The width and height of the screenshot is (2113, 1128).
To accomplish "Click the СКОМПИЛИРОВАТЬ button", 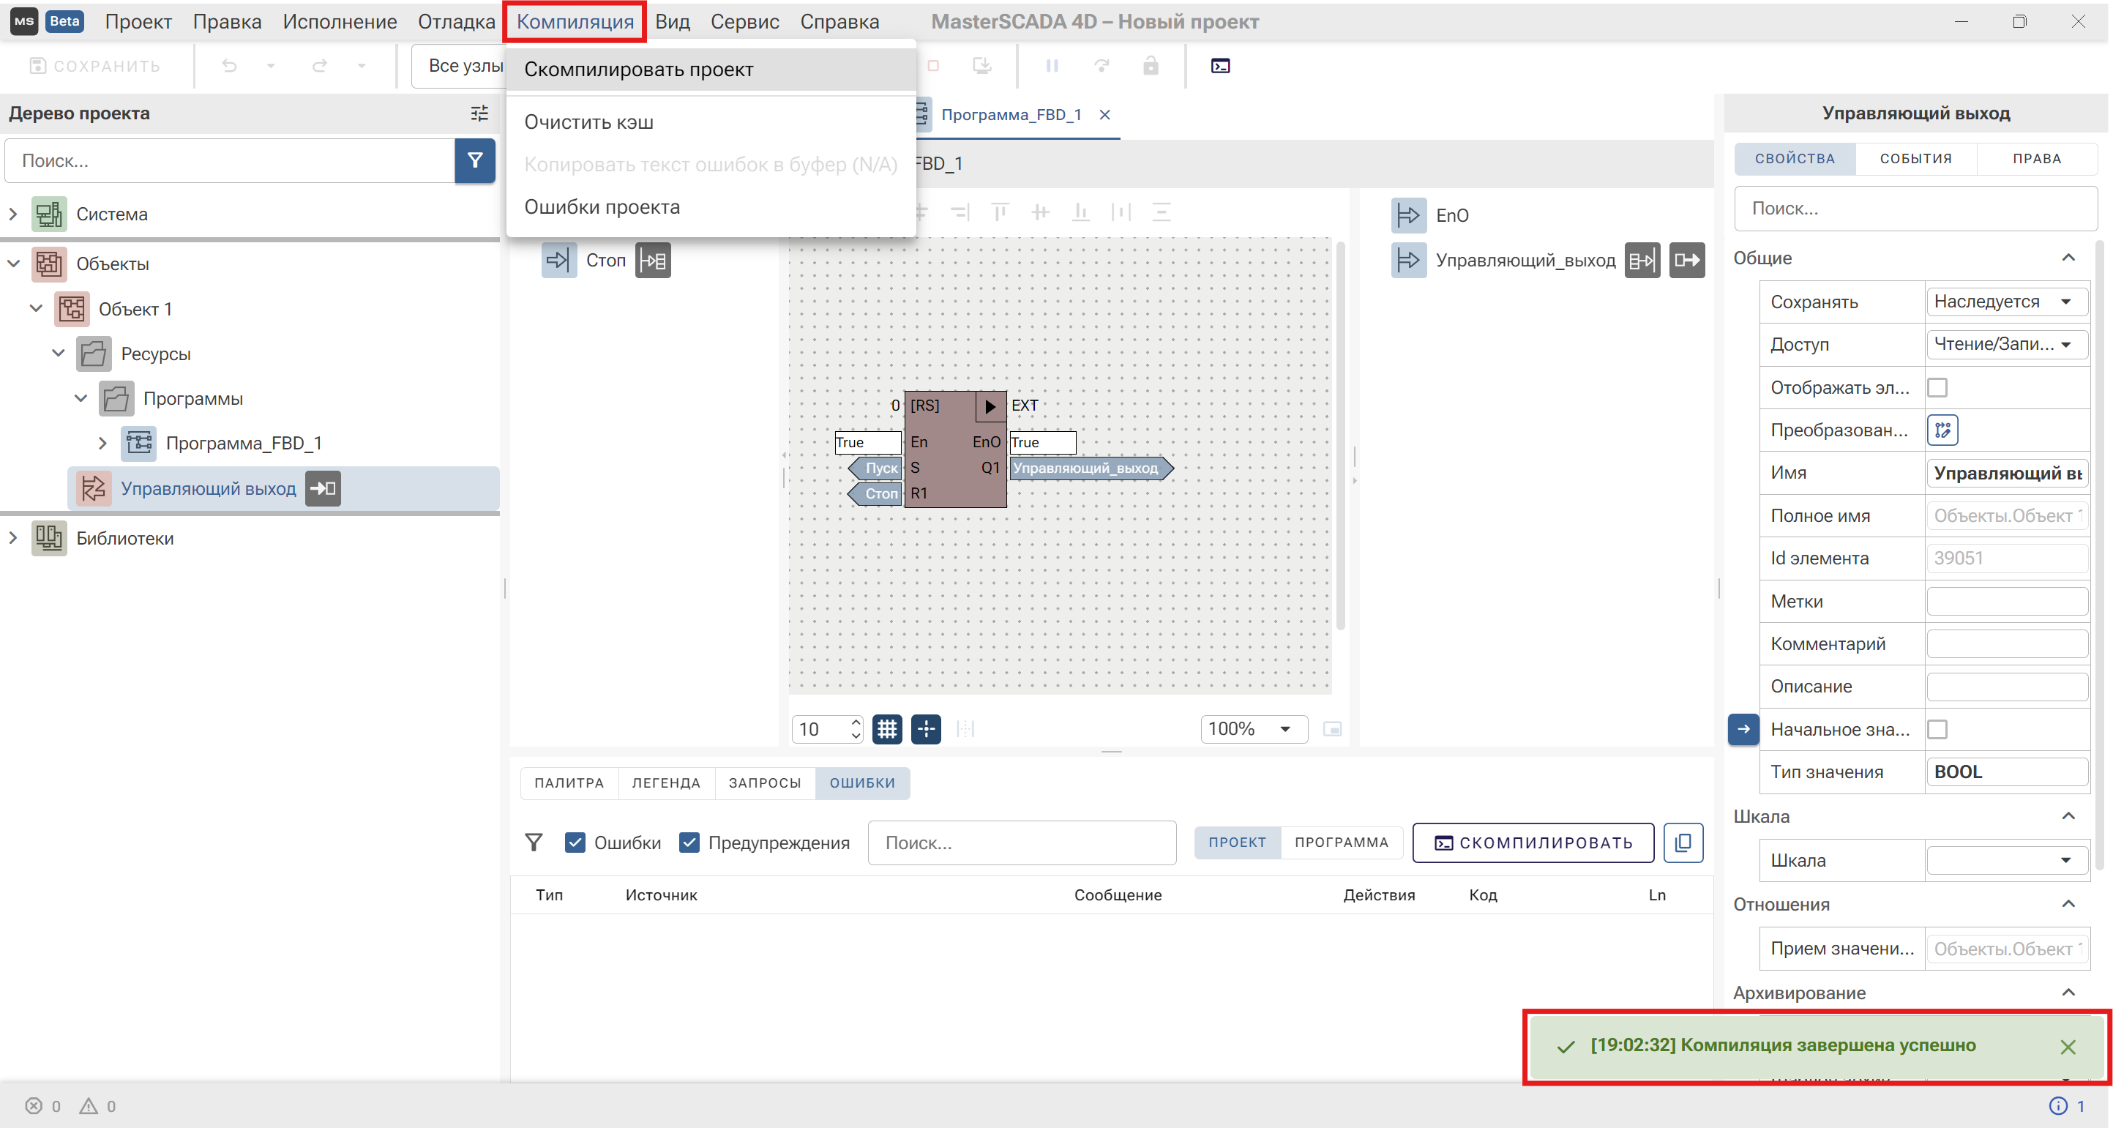I will tap(1533, 843).
